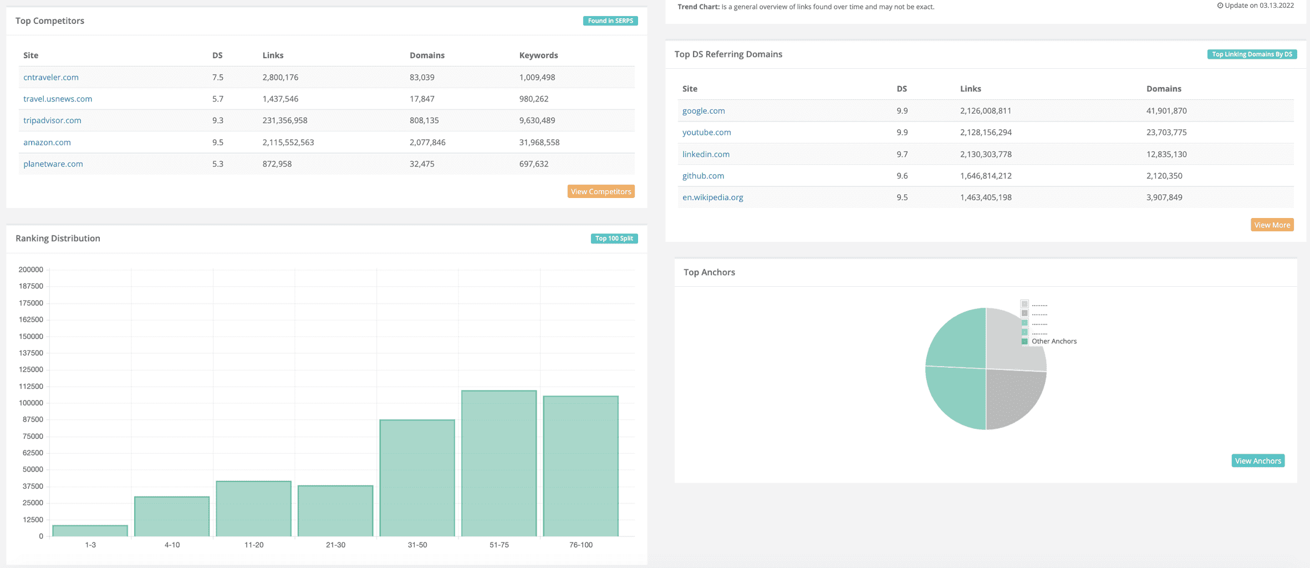Open the cntraveler.com competitor link
The width and height of the screenshot is (1310, 568).
pos(51,77)
